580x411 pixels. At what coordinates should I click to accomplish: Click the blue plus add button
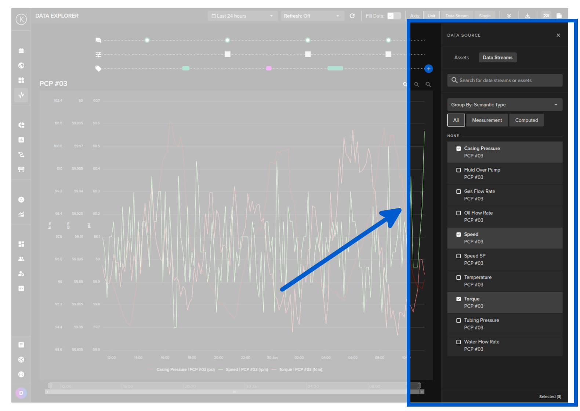(428, 69)
